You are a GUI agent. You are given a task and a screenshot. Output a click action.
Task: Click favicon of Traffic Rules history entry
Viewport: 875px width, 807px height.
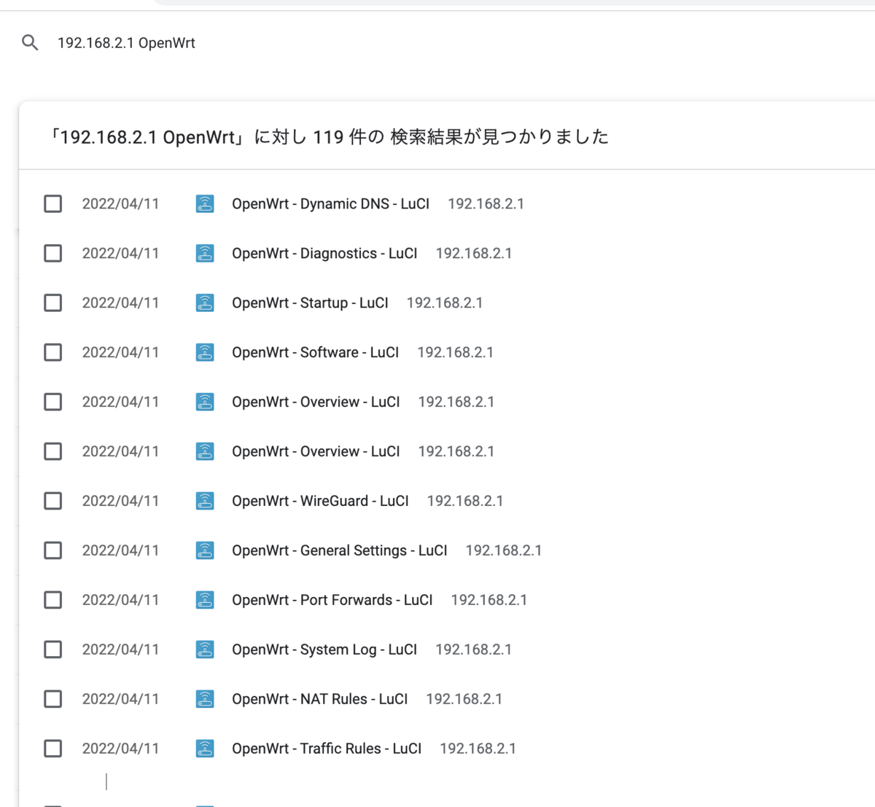coord(205,749)
